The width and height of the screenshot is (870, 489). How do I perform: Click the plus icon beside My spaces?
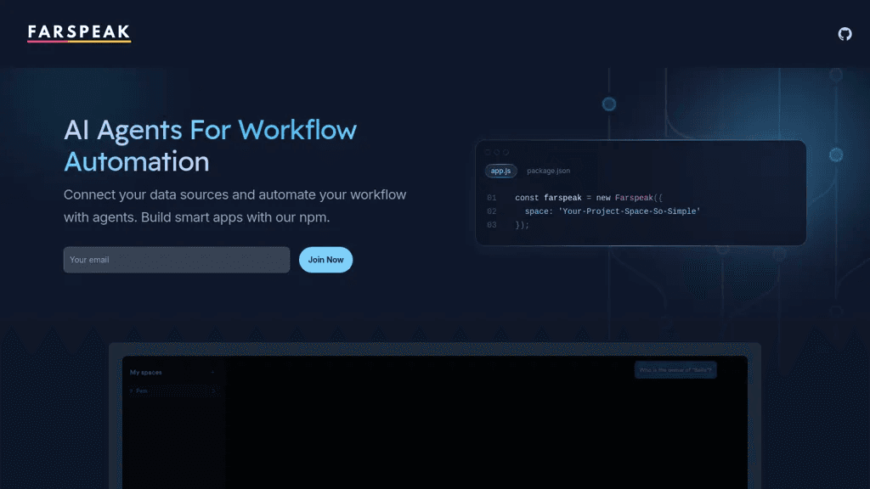pos(213,372)
